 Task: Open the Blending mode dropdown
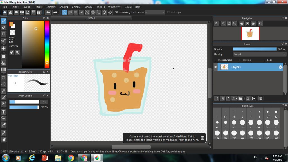tap(260, 54)
